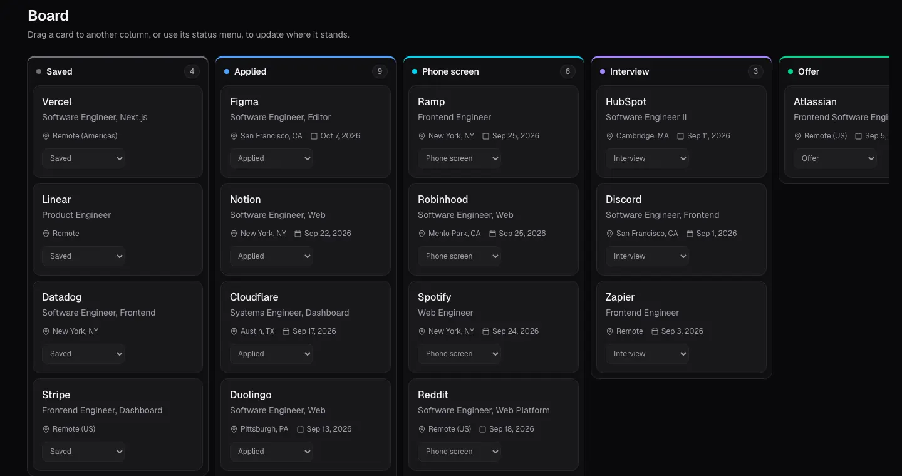
Task: Expand the status dropdown on Robinhood card
Action: point(459,256)
